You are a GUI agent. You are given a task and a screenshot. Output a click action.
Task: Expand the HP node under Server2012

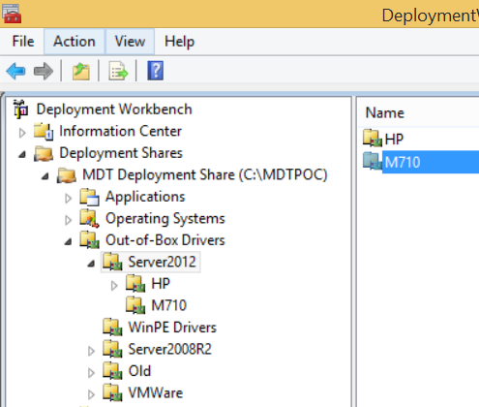click(114, 286)
